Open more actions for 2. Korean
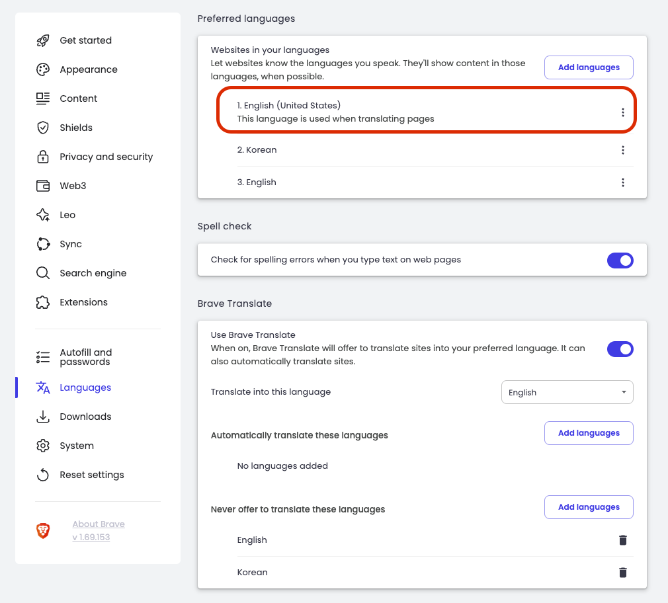This screenshot has width=668, height=603. 623,150
